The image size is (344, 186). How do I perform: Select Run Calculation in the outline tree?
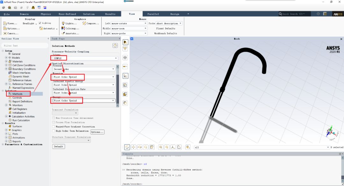coord(21,120)
